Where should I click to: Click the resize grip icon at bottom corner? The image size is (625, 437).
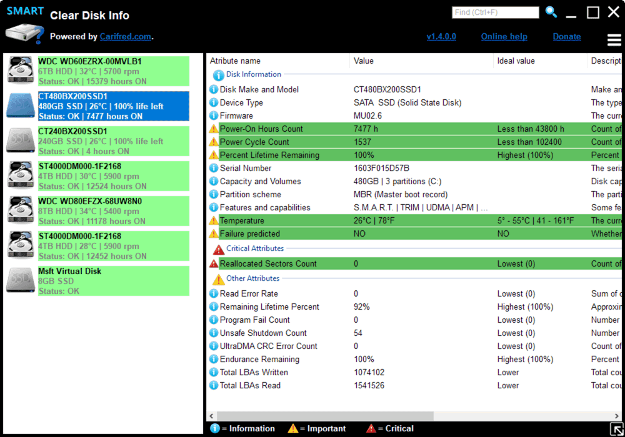coord(617,430)
